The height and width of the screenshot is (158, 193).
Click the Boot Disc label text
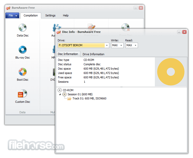pyautogui.click(x=23, y=80)
